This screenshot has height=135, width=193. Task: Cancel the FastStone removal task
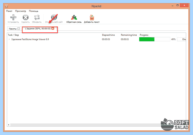pos(181,39)
